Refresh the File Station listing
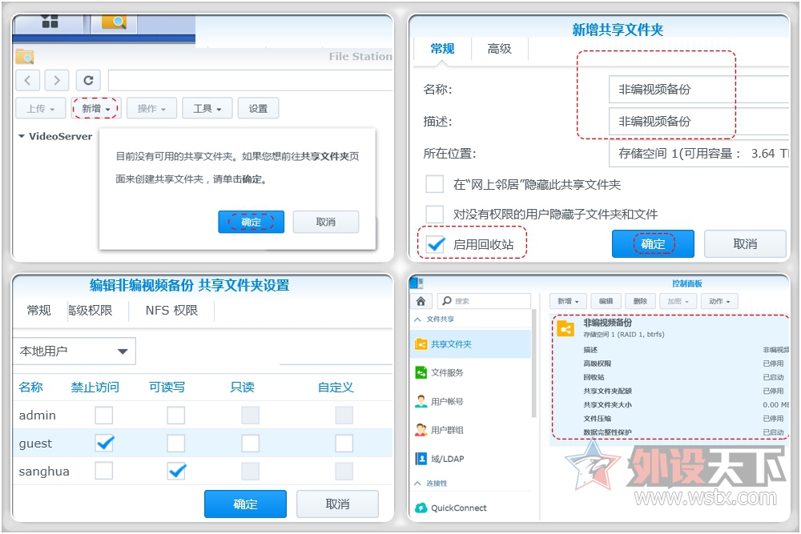 (x=88, y=80)
